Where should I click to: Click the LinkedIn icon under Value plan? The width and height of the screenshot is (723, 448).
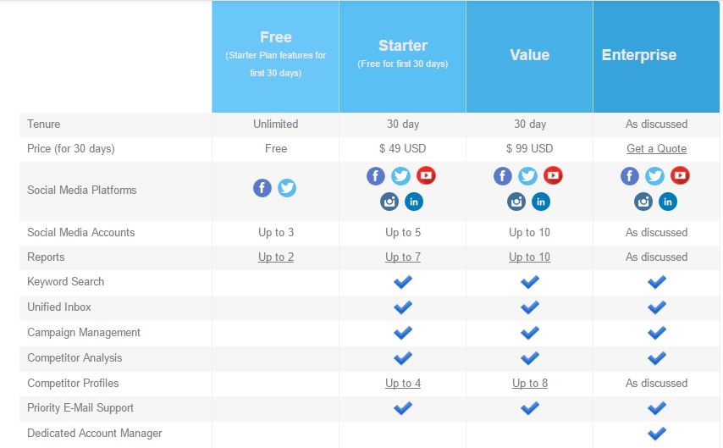(x=541, y=202)
